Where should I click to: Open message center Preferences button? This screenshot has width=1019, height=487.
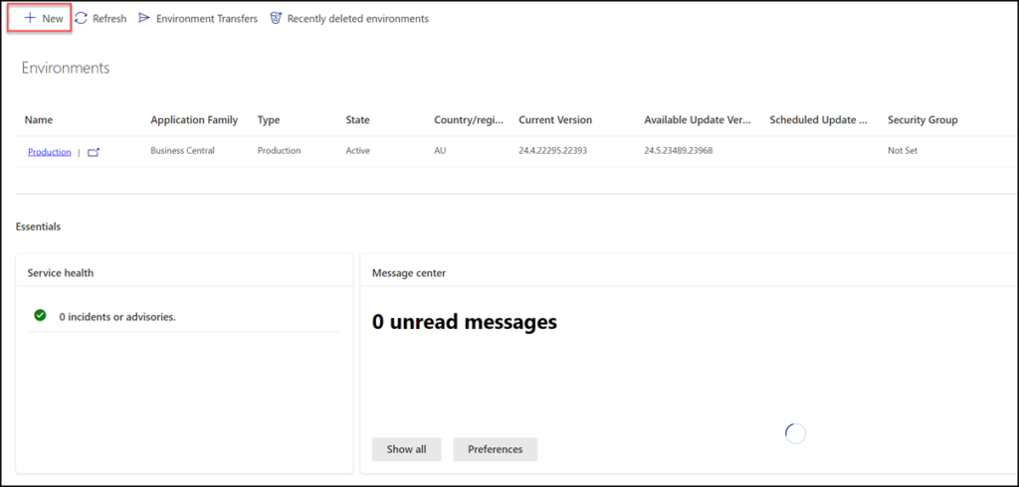tap(495, 449)
